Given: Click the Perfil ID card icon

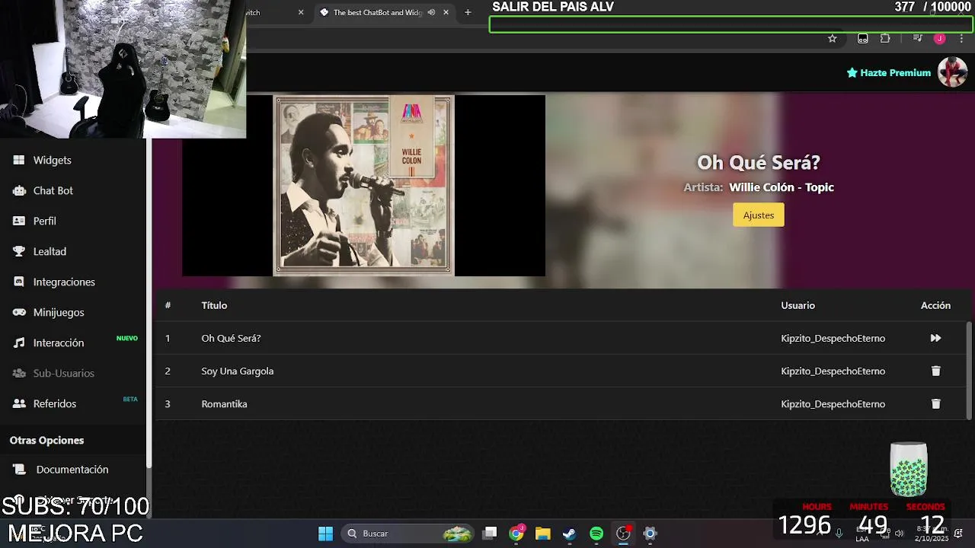Looking at the screenshot, I should 19,221.
